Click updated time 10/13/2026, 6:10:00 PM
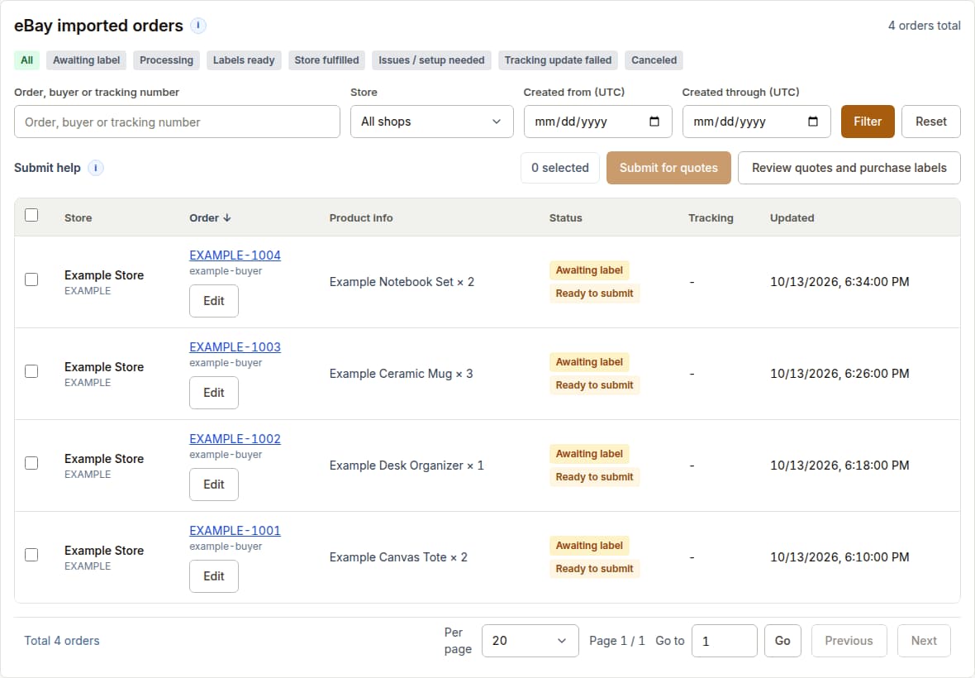 (839, 557)
